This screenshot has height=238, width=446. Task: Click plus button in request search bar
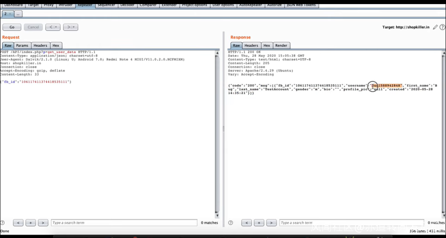(x=31, y=223)
